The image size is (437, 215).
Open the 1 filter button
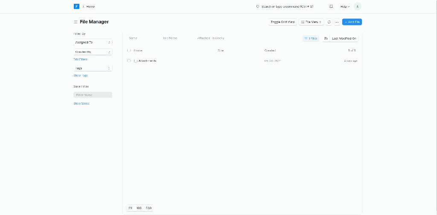(311, 39)
